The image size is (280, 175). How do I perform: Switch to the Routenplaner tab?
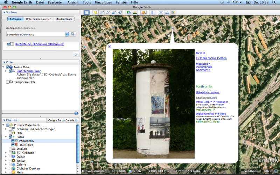pos(64,19)
